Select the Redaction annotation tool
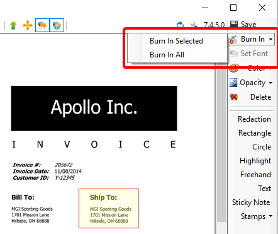Screen dimensions: 278x234 click(254, 119)
